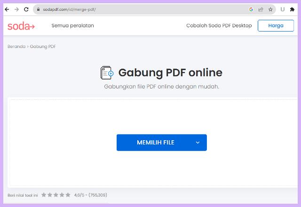This screenshot has height=207, width=301.
Task: Open the Semua peralatan menu
Action: pyautogui.click(x=72, y=25)
